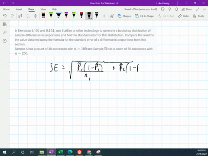Select the last black pencil tool

click(x=97, y=15)
